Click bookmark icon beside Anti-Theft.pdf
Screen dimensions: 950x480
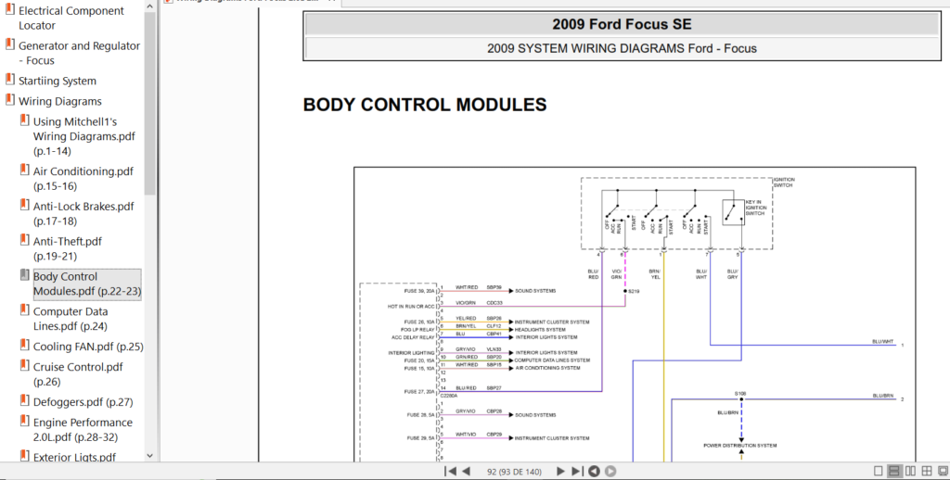pos(24,240)
